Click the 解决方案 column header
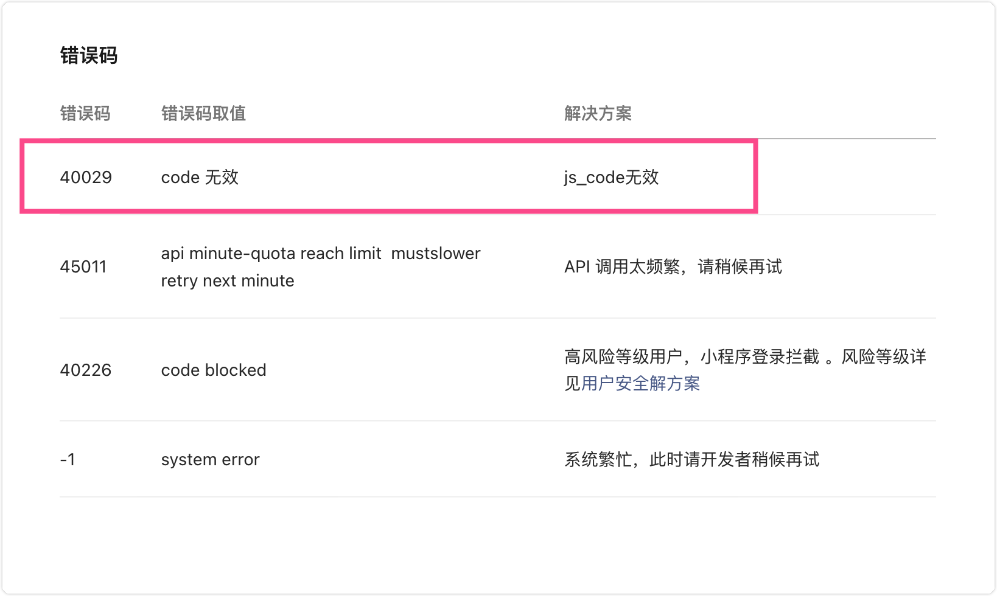 pyautogui.click(x=598, y=114)
